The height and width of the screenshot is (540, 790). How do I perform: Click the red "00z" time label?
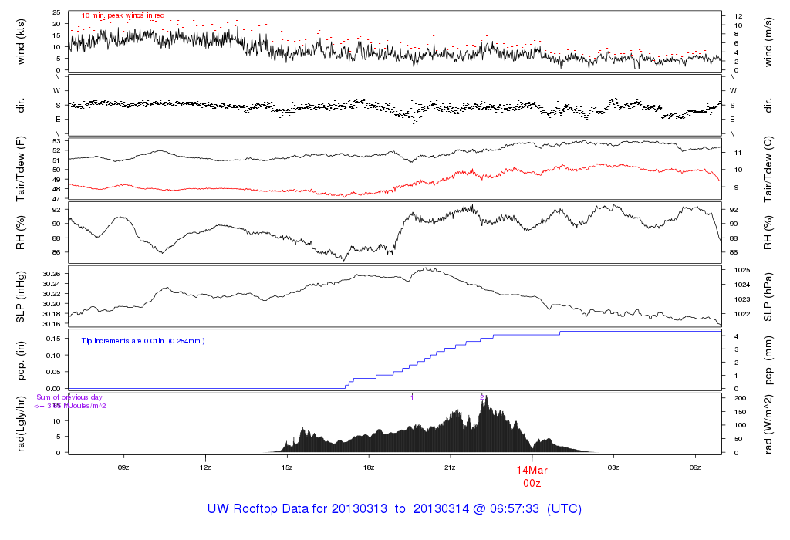click(532, 484)
